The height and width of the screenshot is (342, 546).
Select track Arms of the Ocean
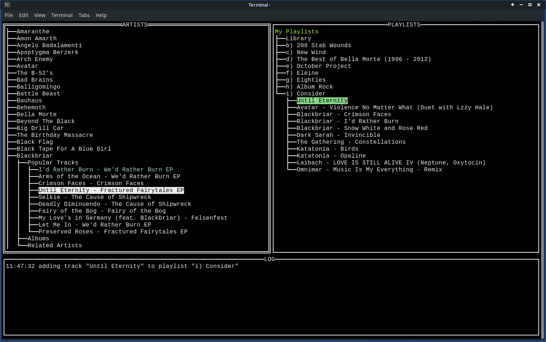[x=109, y=176]
